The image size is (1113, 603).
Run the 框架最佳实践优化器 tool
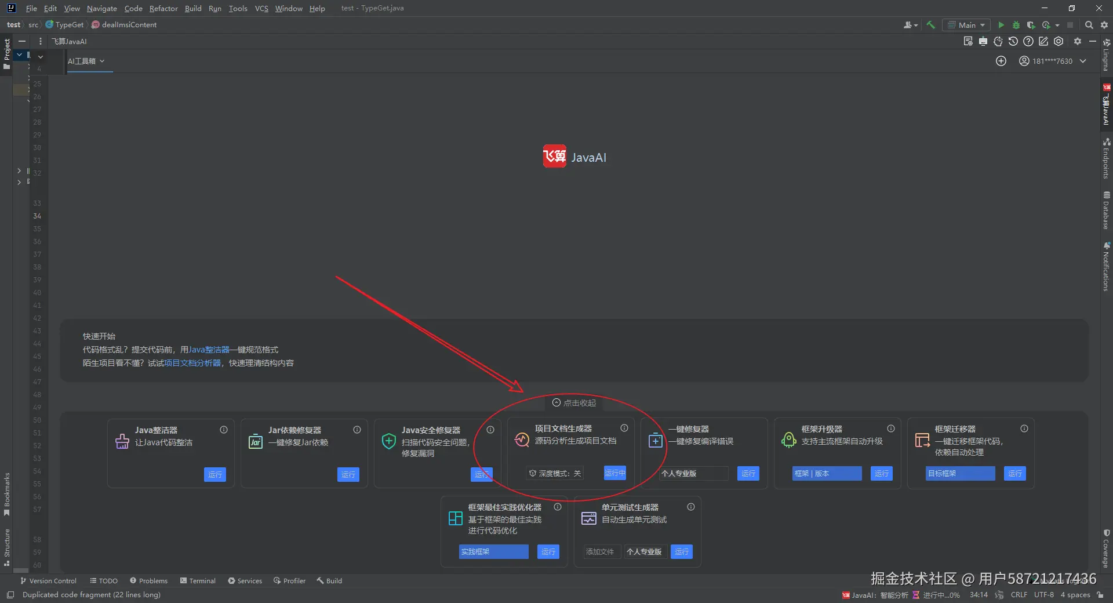point(548,551)
